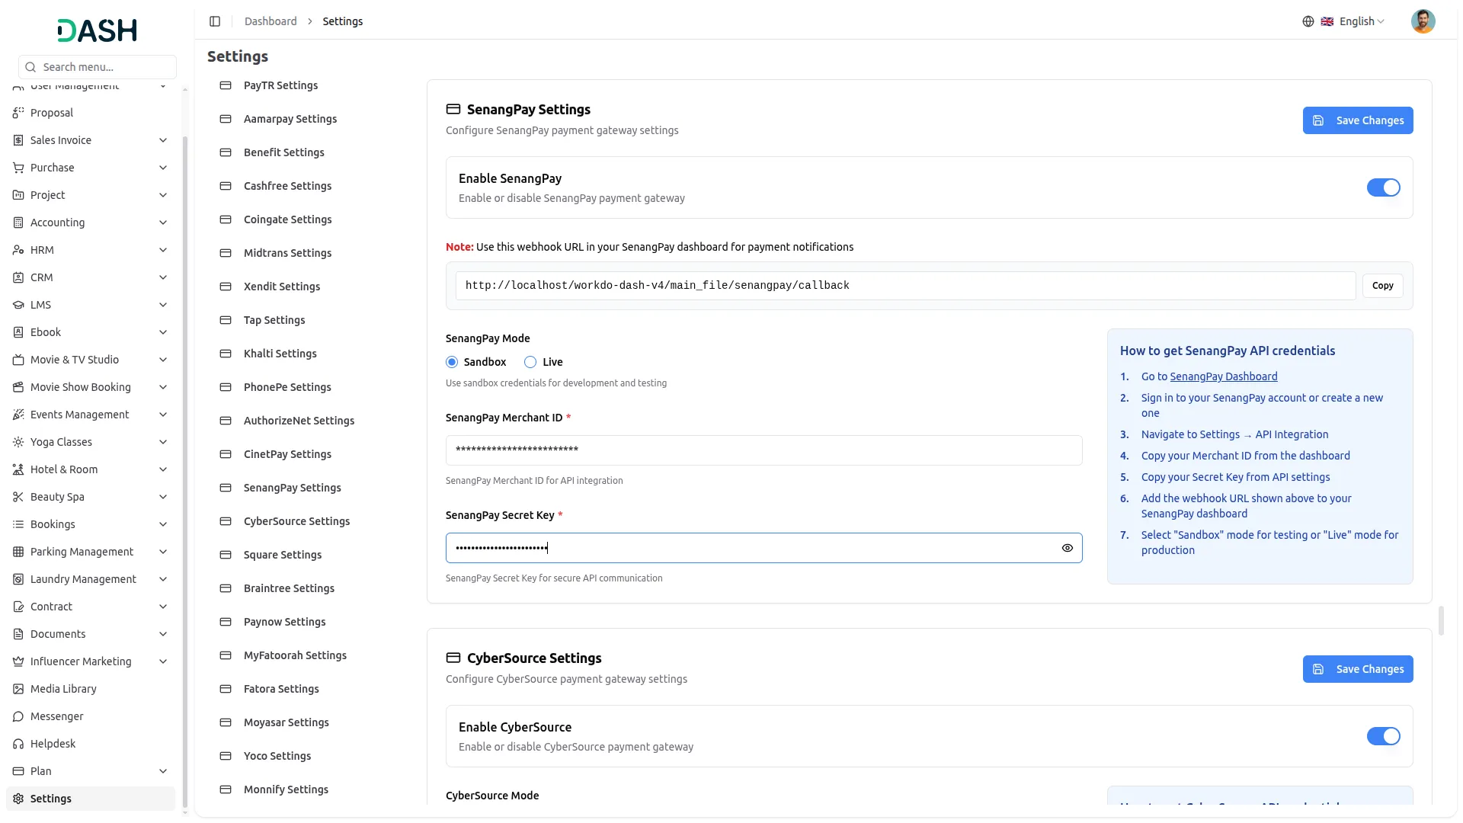Click the page scrollbar thumb on the right

click(x=1441, y=620)
